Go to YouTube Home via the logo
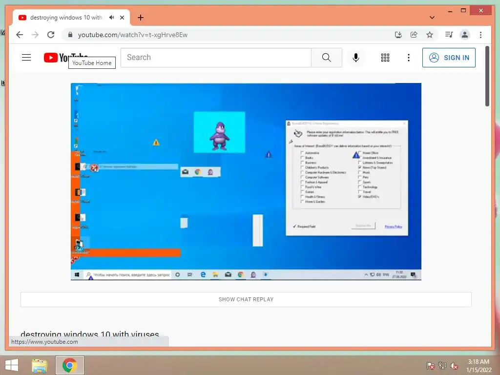Screen dimensions: 500x375 [x=66, y=58]
